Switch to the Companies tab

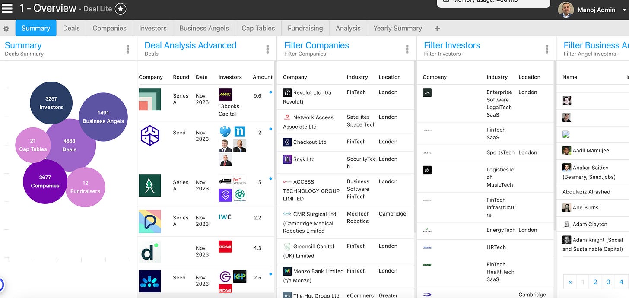tap(109, 28)
